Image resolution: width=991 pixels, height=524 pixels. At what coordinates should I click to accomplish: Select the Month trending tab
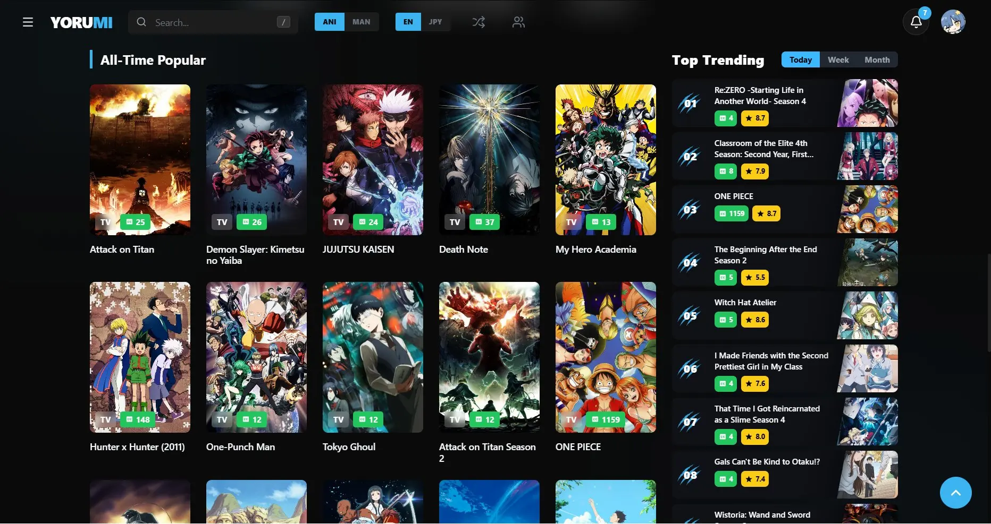click(x=877, y=59)
